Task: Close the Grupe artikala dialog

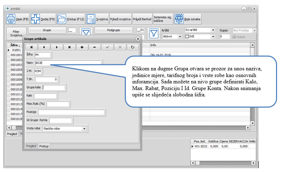Action: click(x=138, y=39)
